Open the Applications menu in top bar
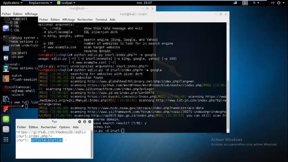 (x=13, y=3)
